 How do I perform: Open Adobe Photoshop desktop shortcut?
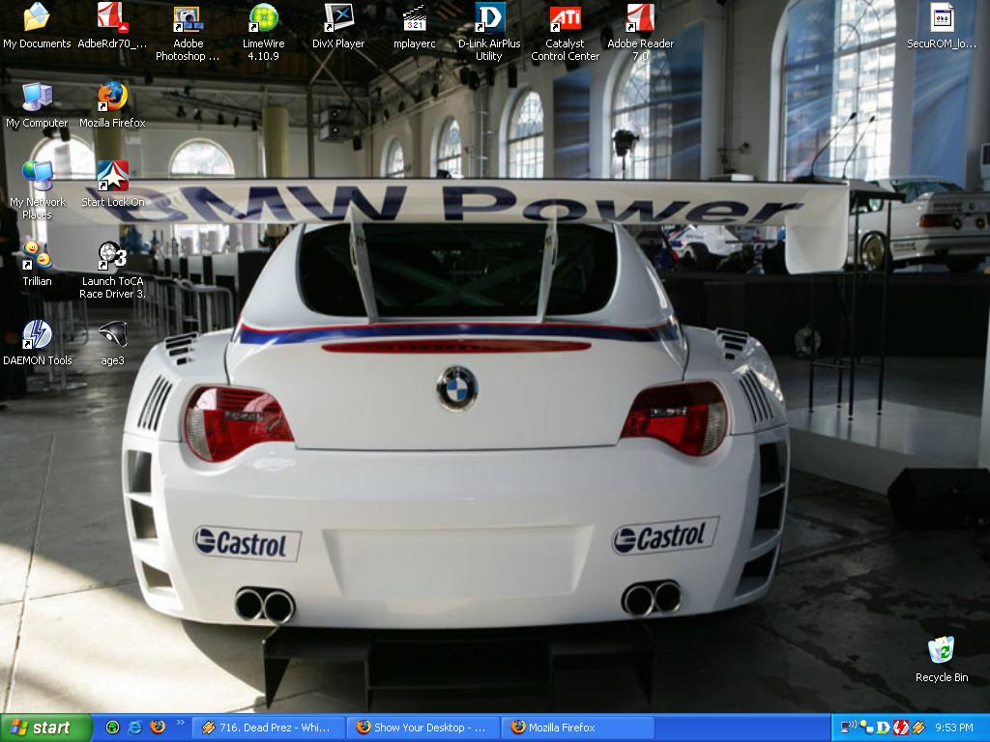click(x=188, y=19)
